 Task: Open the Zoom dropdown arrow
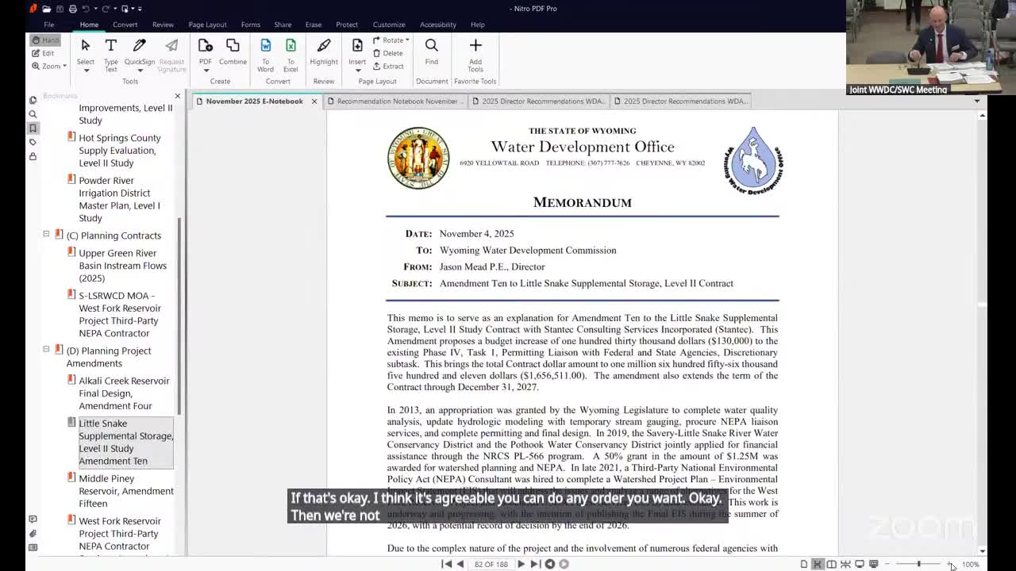[65, 66]
